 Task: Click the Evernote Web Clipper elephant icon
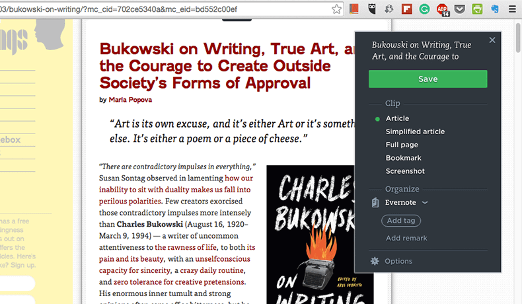[x=495, y=9]
